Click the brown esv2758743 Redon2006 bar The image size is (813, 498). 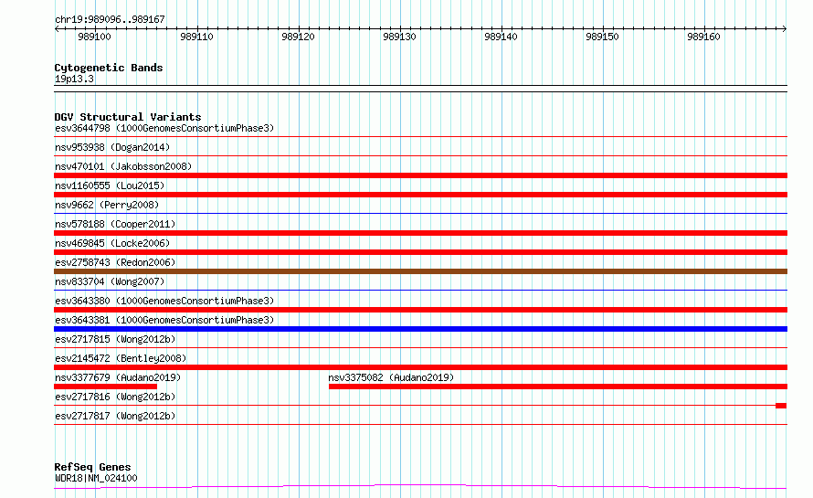pos(420,271)
